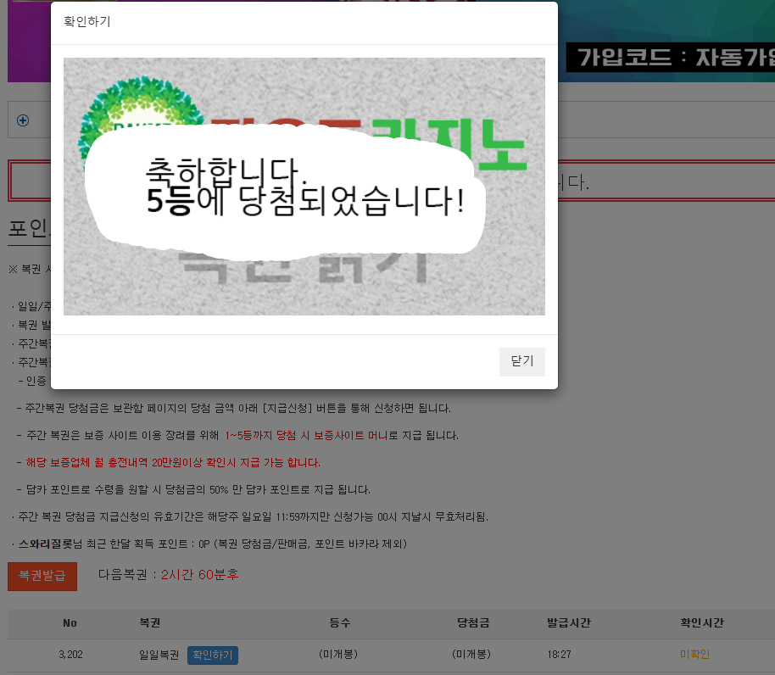This screenshot has height=675, width=775.
Task: Click the No column header
Action: [x=70, y=623]
